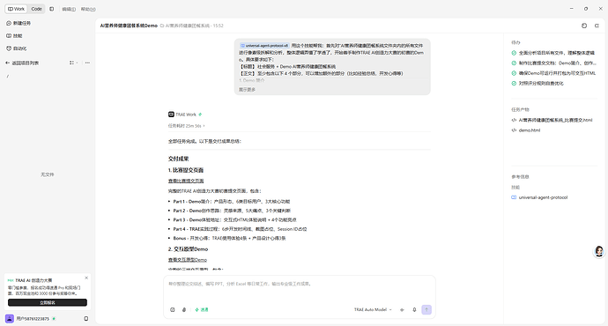This screenshot has width=608, height=326.
Task: Click the green diamond badge beside TRAE Work
Action: click(x=200, y=115)
